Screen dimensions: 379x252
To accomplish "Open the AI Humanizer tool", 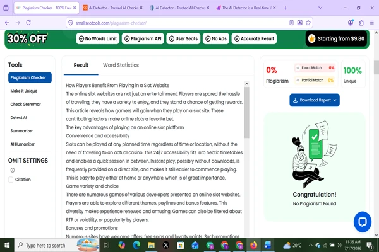I will tap(23, 144).
